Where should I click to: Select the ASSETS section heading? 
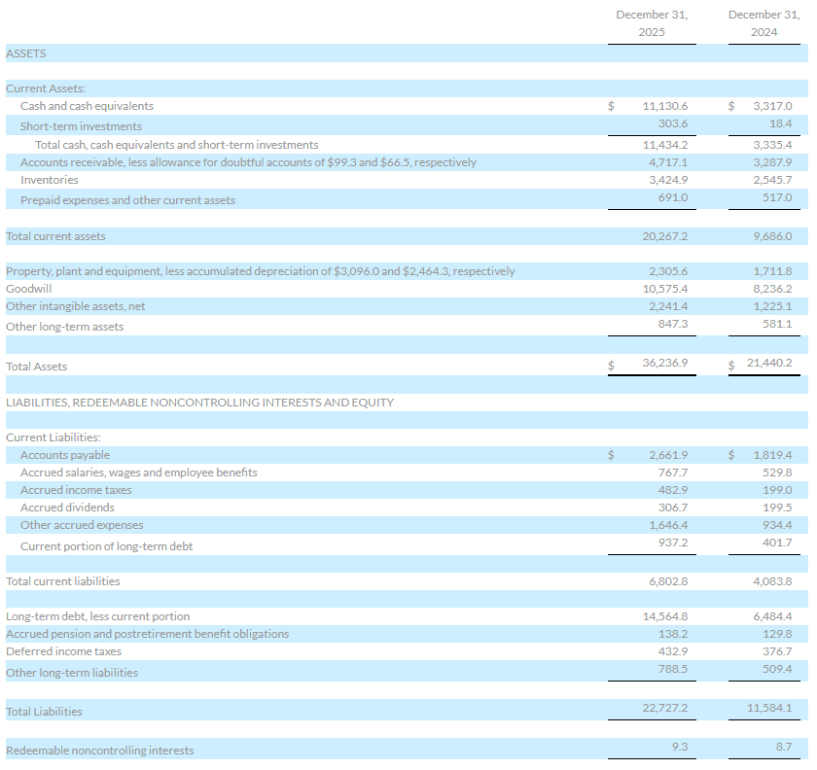pyautogui.click(x=26, y=53)
